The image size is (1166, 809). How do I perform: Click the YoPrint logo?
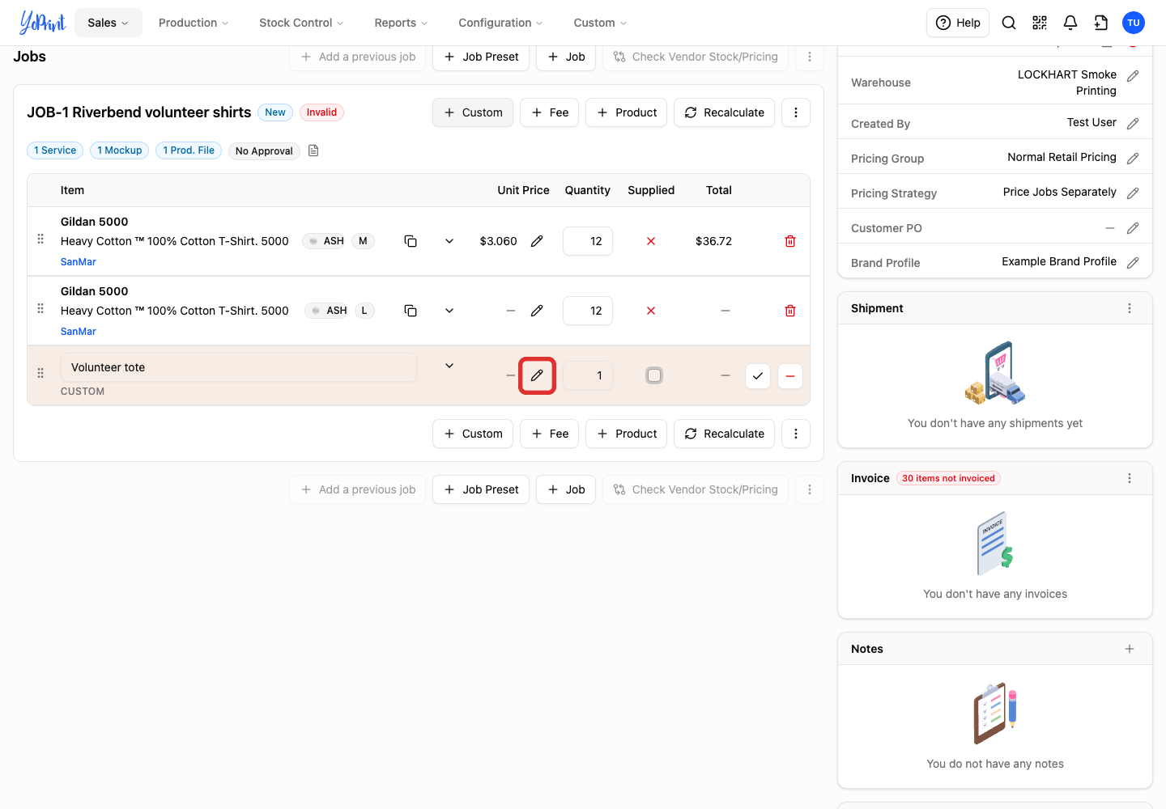coord(43,23)
